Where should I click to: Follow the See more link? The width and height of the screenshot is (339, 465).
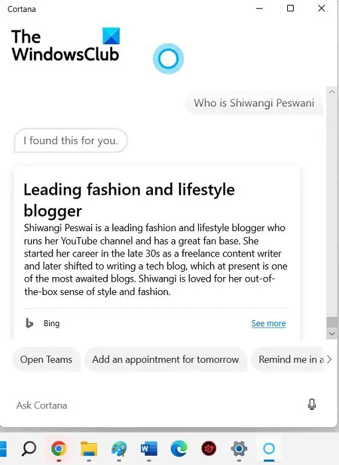coord(269,324)
